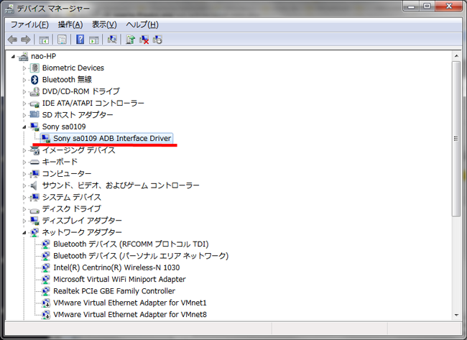Select the IDE ATA/ATAPI controller icon
467x340 pixels.
34,104
